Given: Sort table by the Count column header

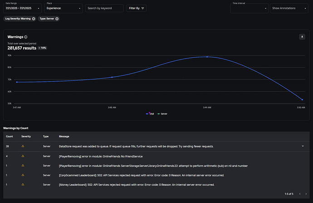Looking at the screenshot, I should (9, 136).
